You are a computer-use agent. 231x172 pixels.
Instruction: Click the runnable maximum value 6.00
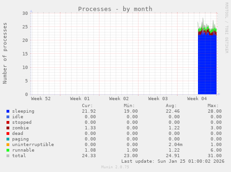tap(216, 150)
